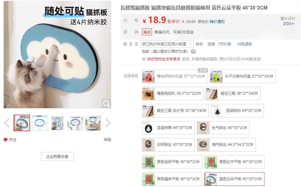
Task: Click the magnifier zoom icon on product image
Action: point(106,104)
